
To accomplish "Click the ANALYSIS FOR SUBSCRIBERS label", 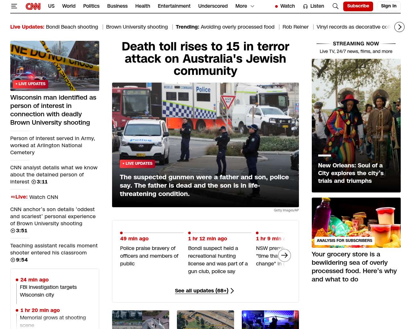I will point(345,241).
